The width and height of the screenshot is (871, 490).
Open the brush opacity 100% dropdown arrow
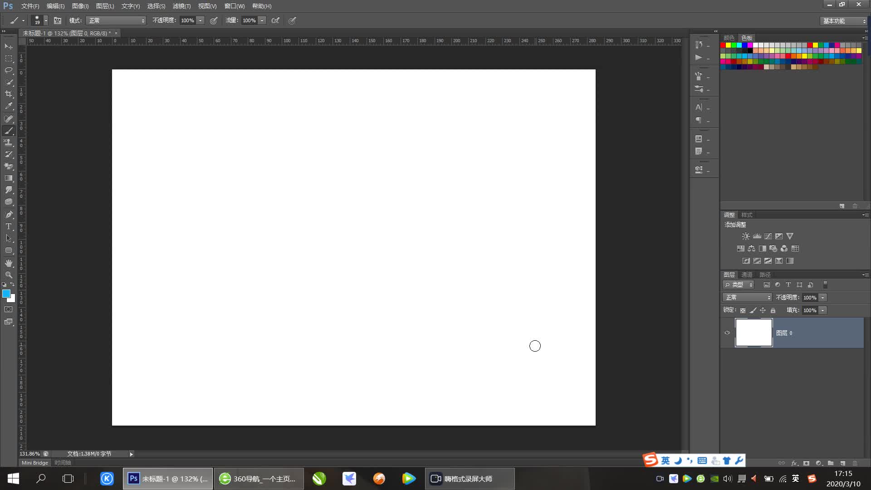[200, 20]
